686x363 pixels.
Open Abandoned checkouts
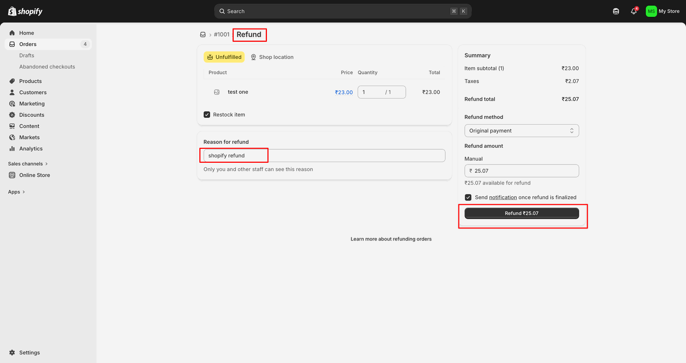(x=47, y=67)
